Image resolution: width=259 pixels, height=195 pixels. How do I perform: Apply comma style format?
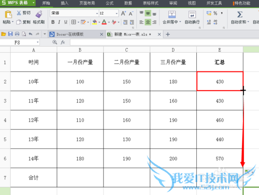[222, 13]
